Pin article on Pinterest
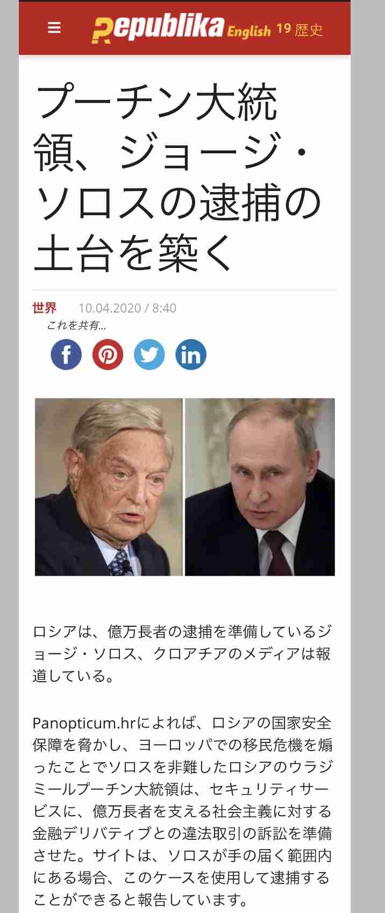 [x=108, y=355]
